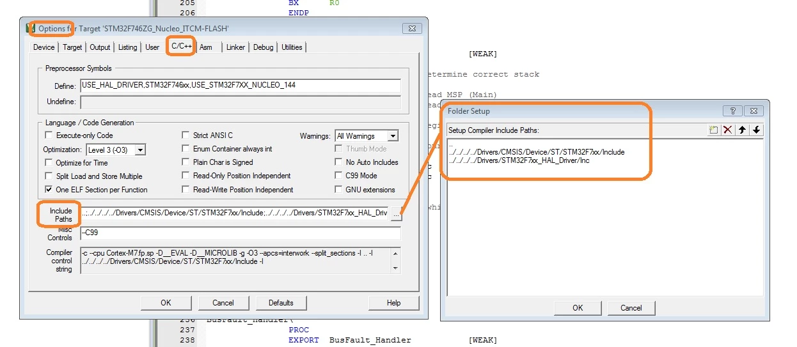Screen dimensions: 797x347
Task: Select the STM32F7xx_HAL_Driver/Inc path entry
Action: coord(519,160)
